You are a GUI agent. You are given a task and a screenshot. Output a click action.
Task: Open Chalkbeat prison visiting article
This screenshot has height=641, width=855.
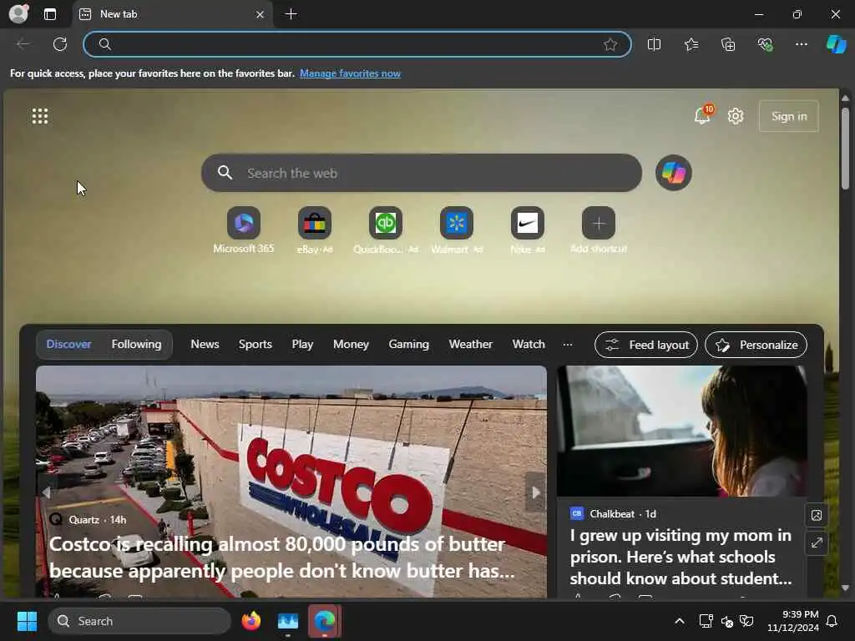click(681, 557)
